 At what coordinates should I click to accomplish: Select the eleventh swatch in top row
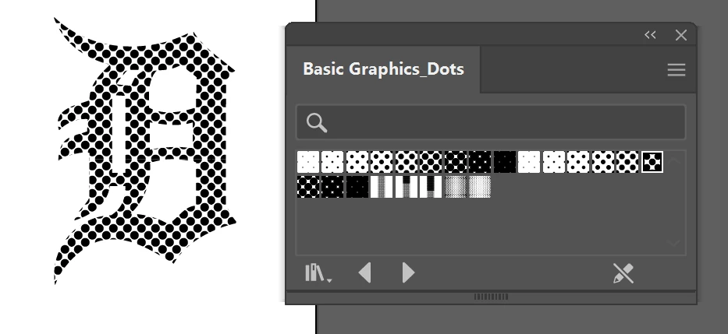click(x=554, y=162)
